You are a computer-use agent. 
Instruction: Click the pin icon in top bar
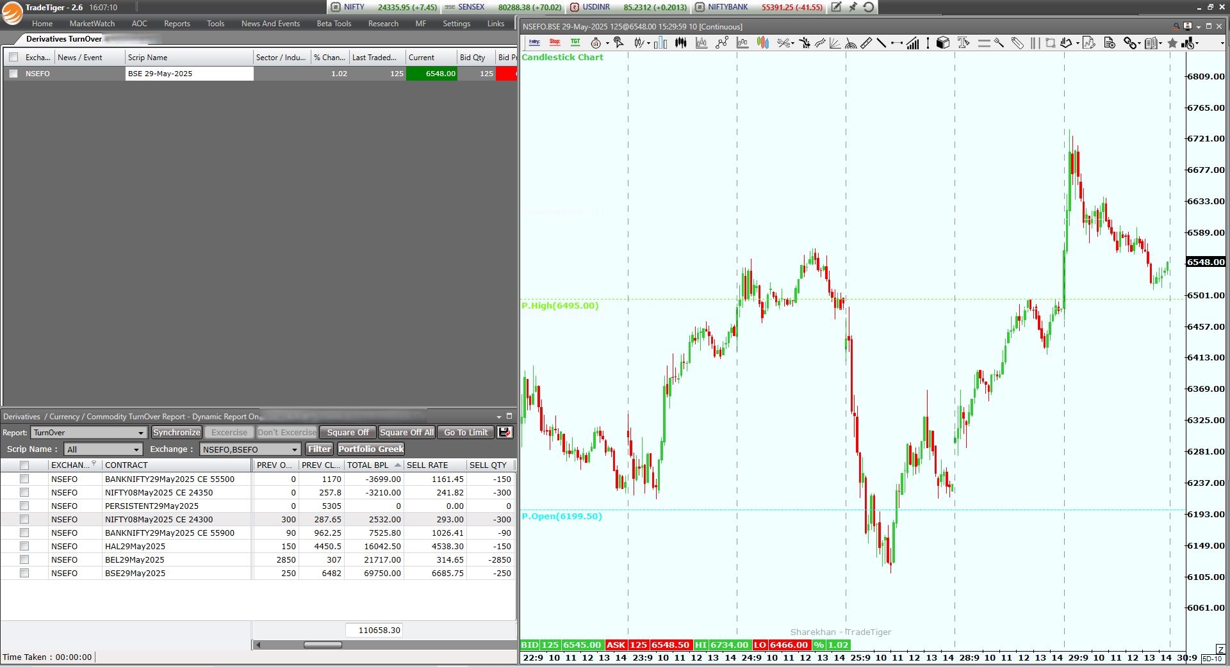pos(853,7)
